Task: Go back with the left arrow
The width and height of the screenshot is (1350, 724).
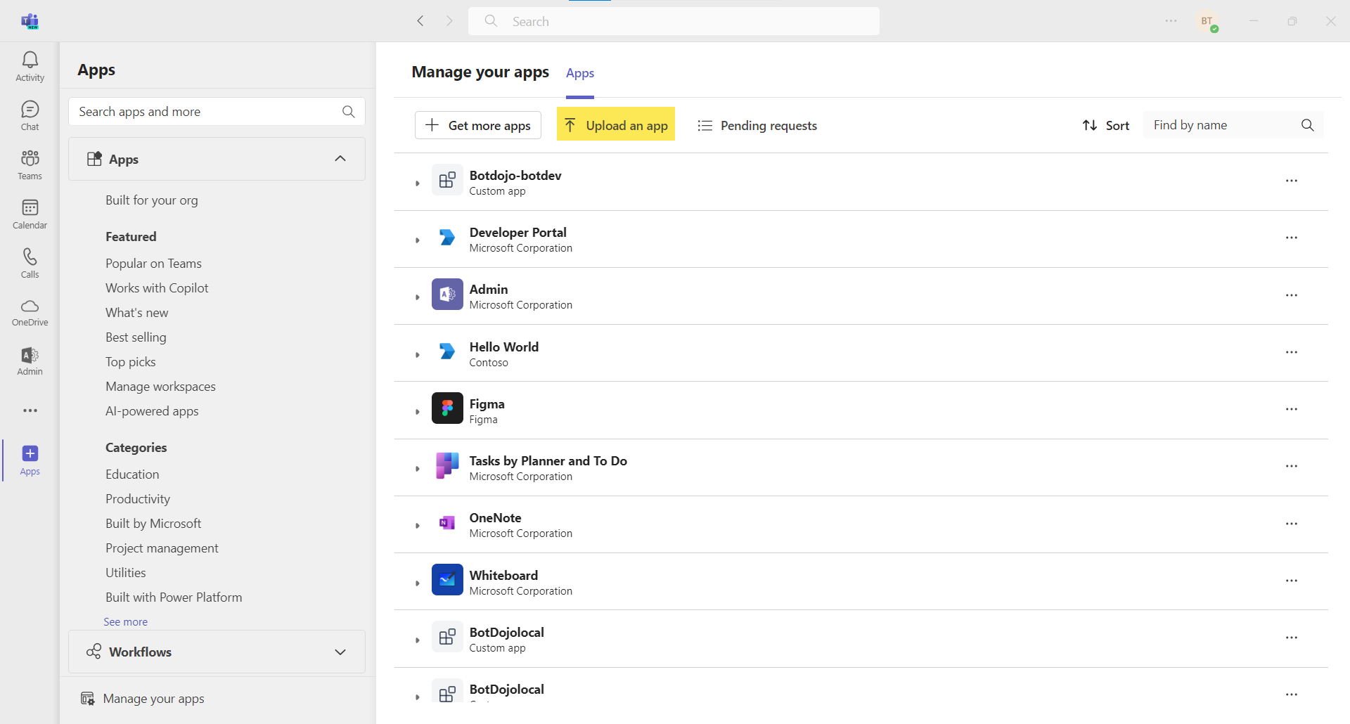Action: tap(420, 21)
